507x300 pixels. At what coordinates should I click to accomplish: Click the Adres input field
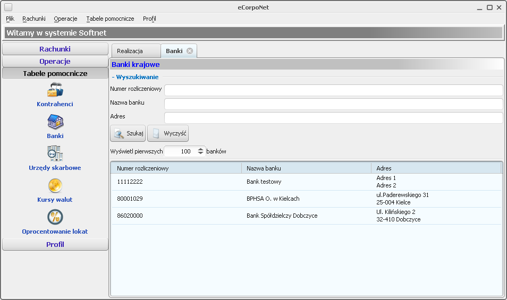pyautogui.click(x=333, y=118)
